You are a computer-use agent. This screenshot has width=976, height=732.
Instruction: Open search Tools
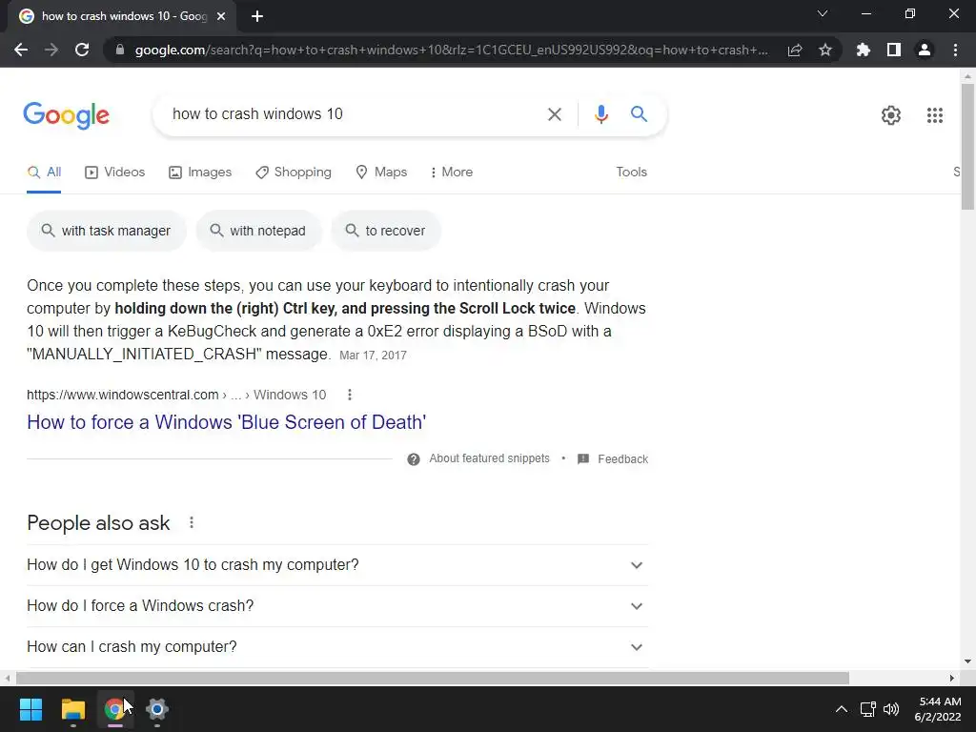pyautogui.click(x=631, y=173)
